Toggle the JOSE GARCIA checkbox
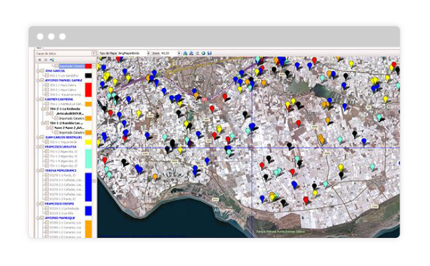430x266 pixels. (43, 71)
